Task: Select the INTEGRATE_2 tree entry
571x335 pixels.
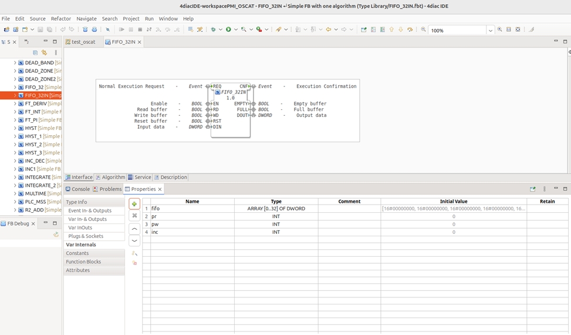Action: pyautogui.click(x=40, y=185)
